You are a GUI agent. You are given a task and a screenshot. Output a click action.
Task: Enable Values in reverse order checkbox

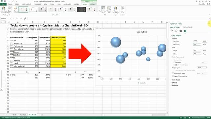coord(173,76)
